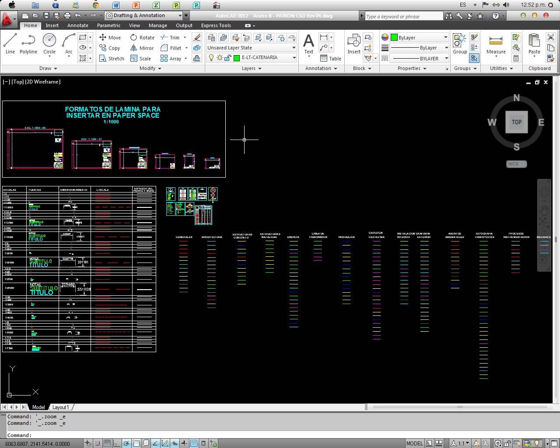This screenshot has width=560, height=448.
Task: Paste from the clipboard
Action: click(x=534, y=45)
